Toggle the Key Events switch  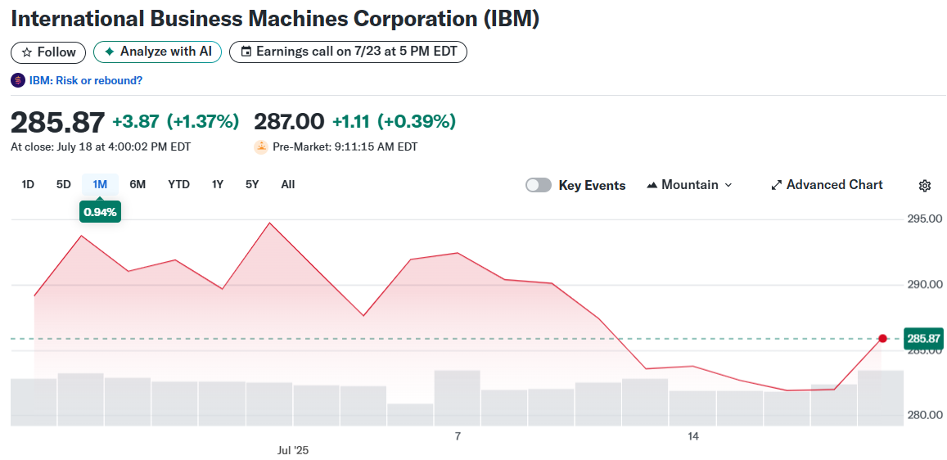tap(538, 185)
